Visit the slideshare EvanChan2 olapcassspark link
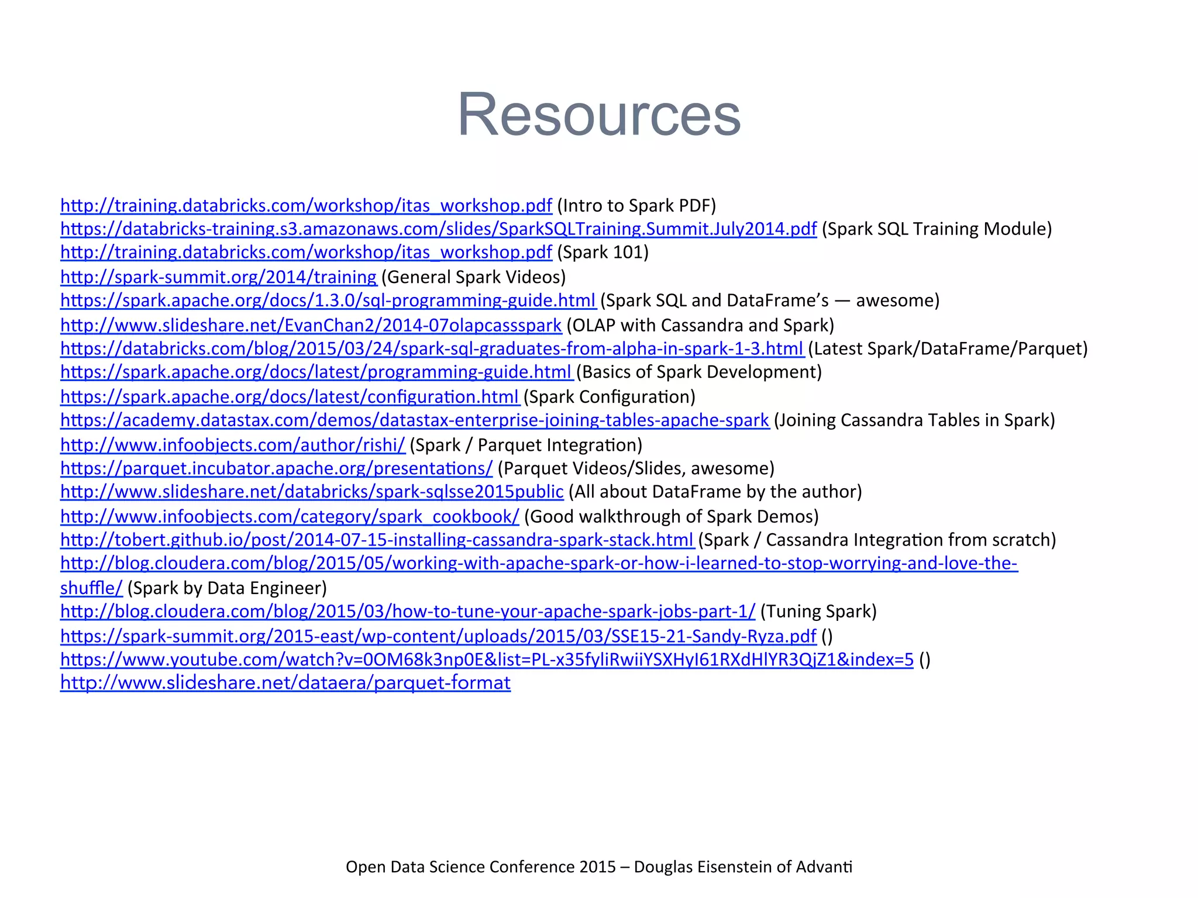 (x=311, y=326)
